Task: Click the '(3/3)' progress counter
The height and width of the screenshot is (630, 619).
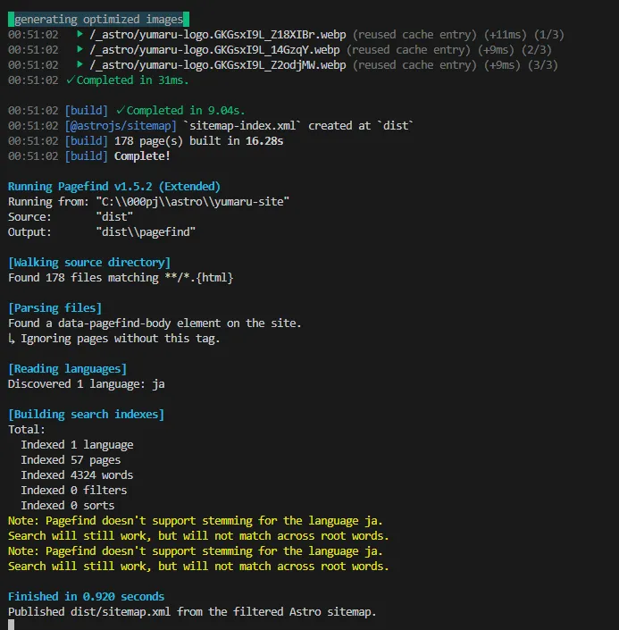Action: coord(543,65)
